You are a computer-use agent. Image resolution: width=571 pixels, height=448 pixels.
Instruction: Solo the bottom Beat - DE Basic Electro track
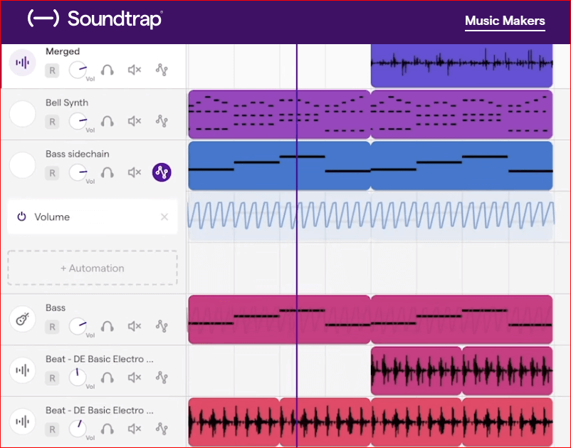pos(107,429)
